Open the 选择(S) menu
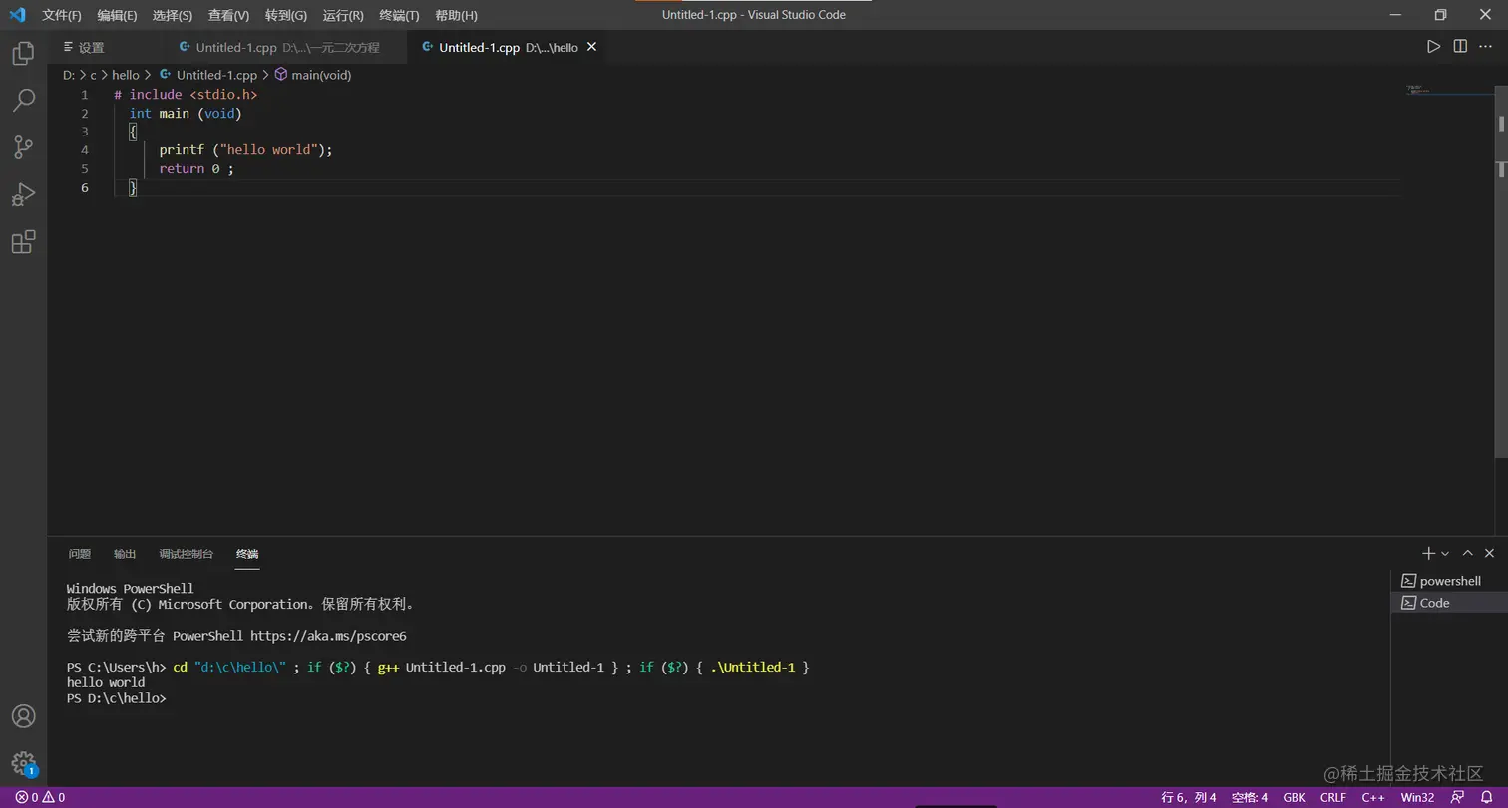This screenshot has height=808, width=1508. (173, 15)
